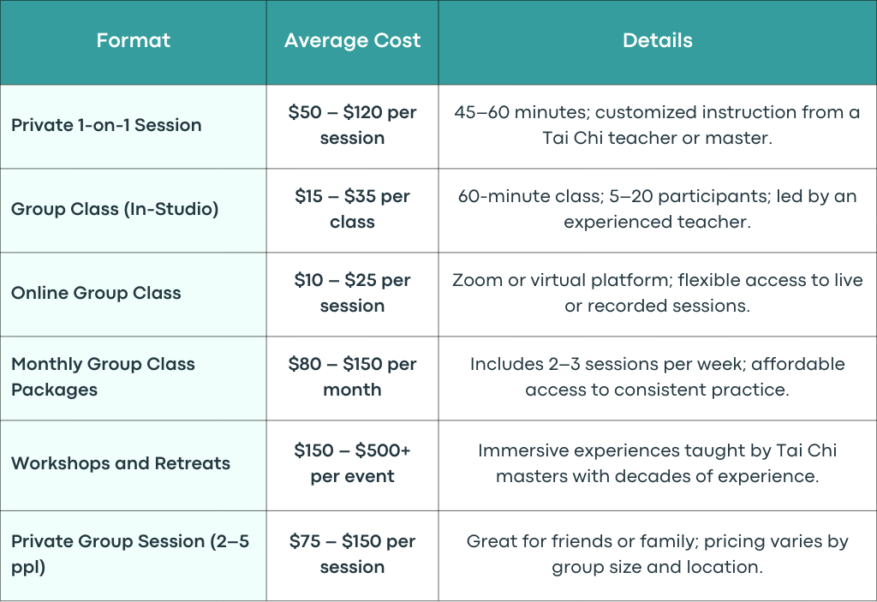Select the Private 1-on-1 Session row label
The image size is (877, 602).
pos(106,125)
